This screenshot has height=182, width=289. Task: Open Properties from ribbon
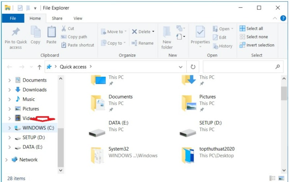(x=200, y=36)
